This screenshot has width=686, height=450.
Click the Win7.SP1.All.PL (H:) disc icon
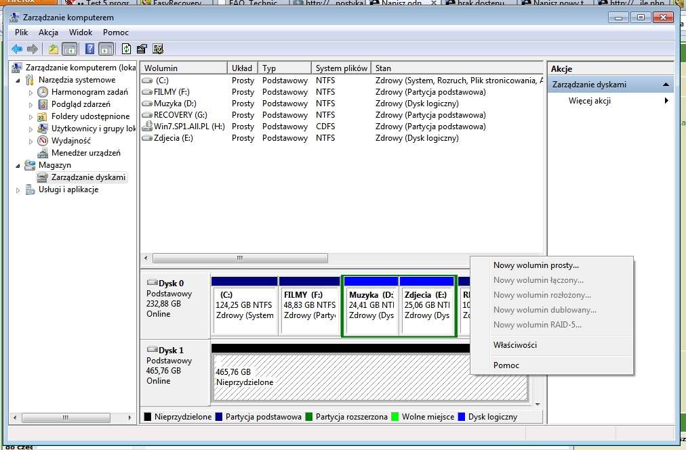[148, 127]
